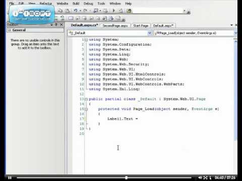Click the Label1.Text code line
Image resolution: width=242 pixels, height=181 pixels.
pos(123,119)
